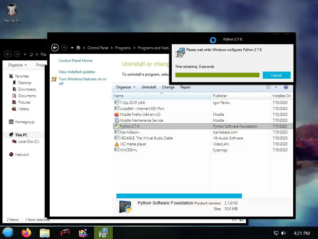This screenshot has height=239, width=318.
Task: Select WinCDEmu entry
Action: (x=203, y=150)
